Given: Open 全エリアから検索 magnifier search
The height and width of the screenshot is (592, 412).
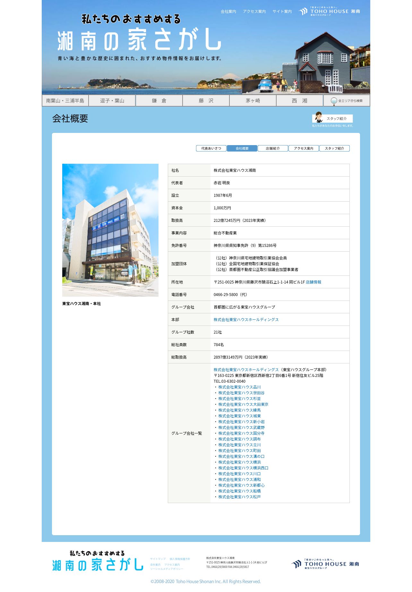Looking at the screenshot, I should coord(347,101).
